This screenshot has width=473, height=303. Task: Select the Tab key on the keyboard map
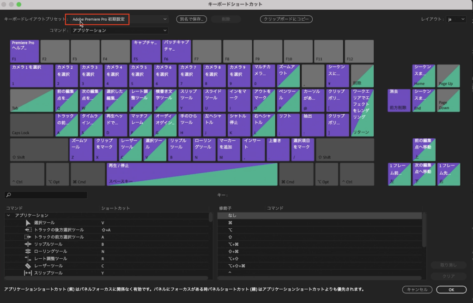32,100
